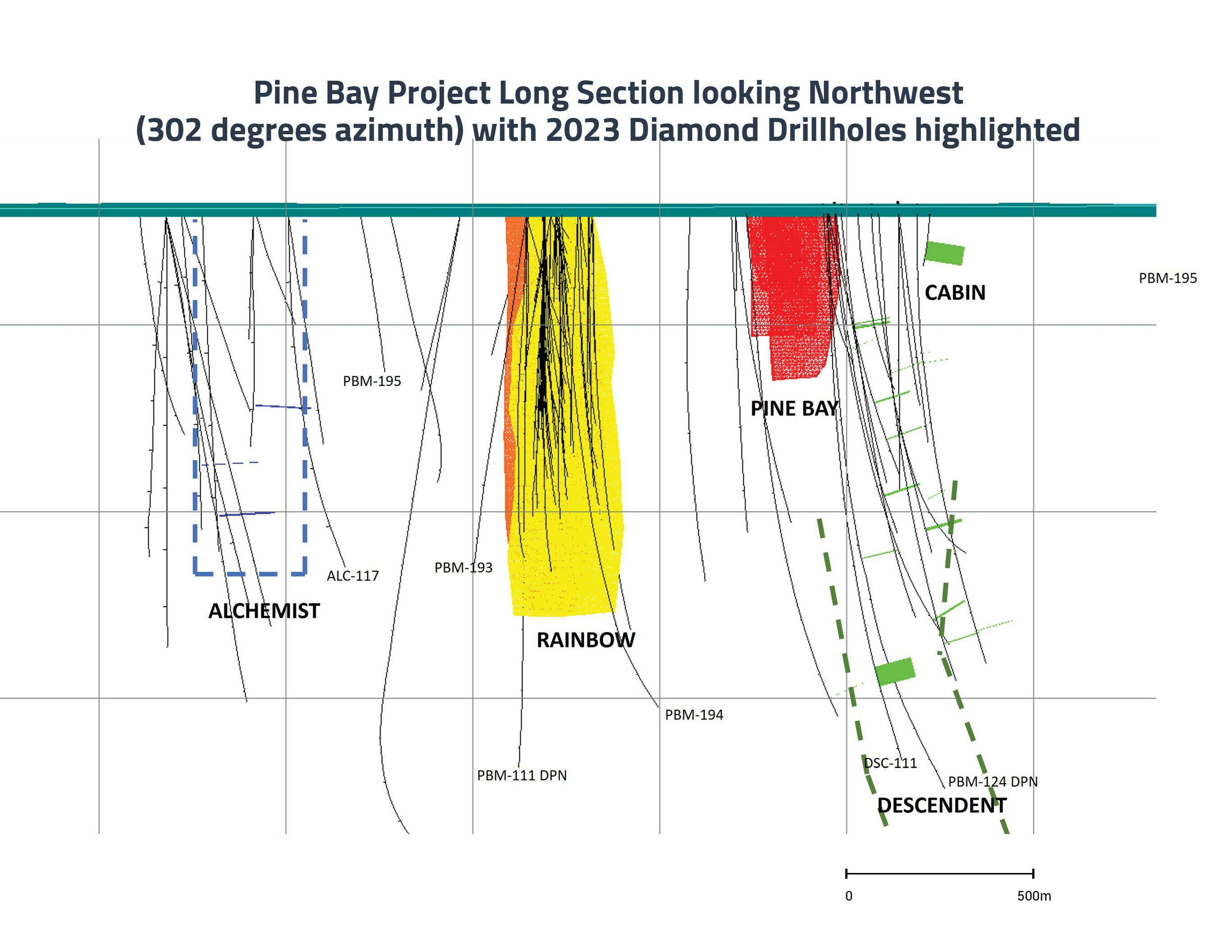Click the PBM-193 drillhole label
The height and width of the screenshot is (940, 1217).
[x=464, y=567]
